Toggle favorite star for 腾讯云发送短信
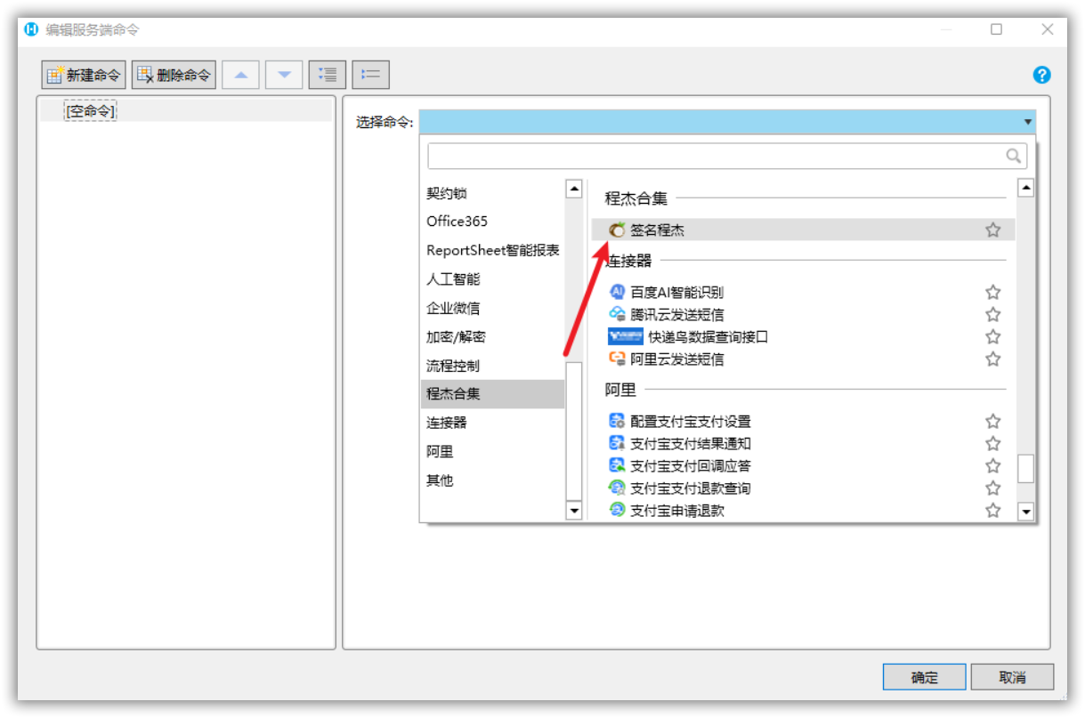 point(993,314)
